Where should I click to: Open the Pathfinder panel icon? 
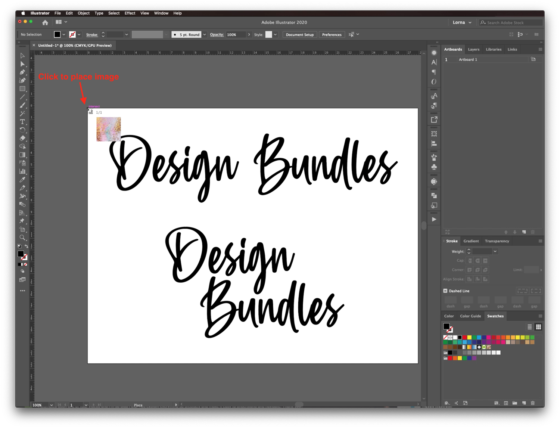[434, 196]
